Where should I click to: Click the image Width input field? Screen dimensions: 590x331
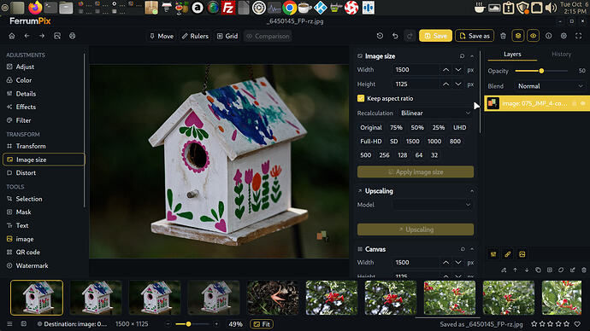coord(416,70)
